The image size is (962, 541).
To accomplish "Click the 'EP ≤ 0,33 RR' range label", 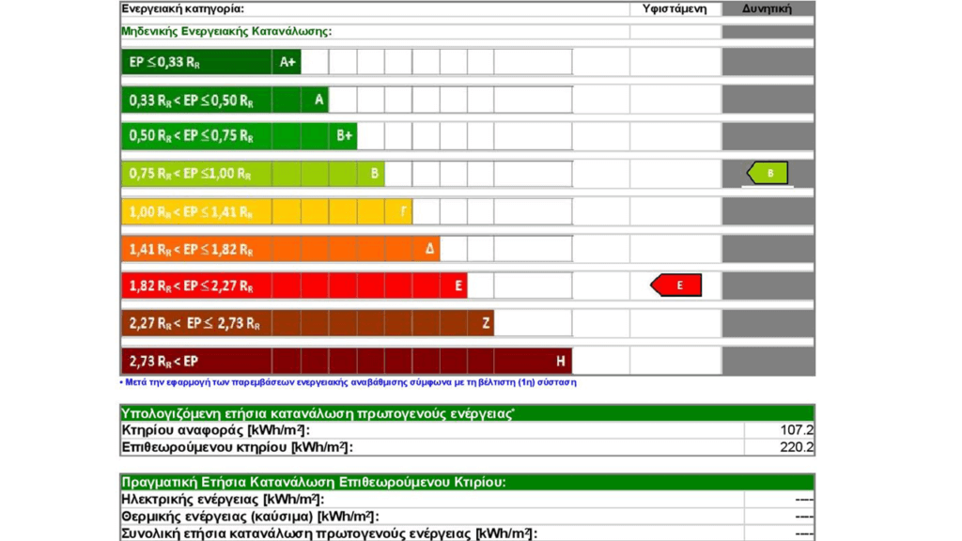I will 164,62.
